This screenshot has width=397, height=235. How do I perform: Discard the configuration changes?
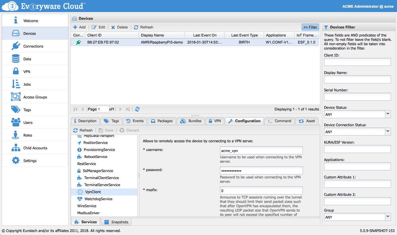[129, 130]
